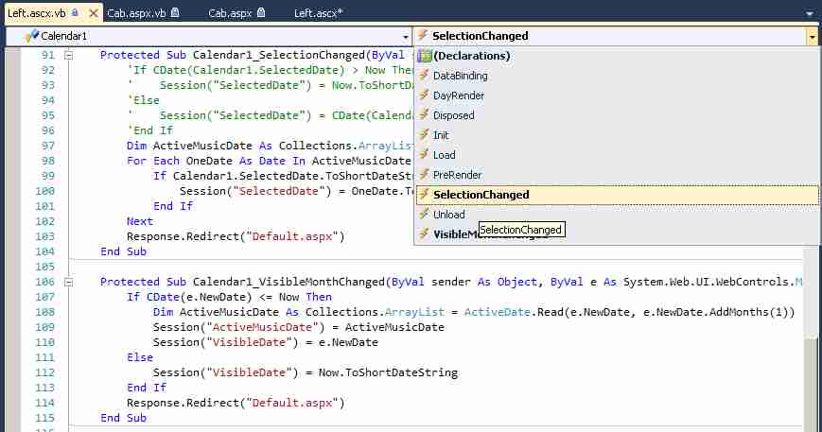Pick the highlighted SelectionChanged list entry
The image size is (822, 432).
tap(618, 195)
